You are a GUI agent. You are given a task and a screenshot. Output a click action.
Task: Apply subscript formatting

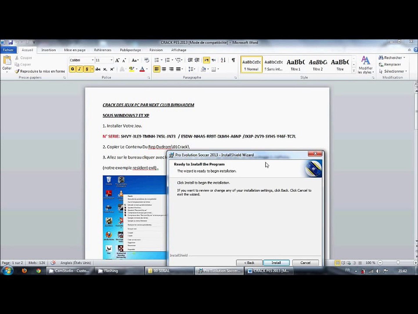pos(105,69)
